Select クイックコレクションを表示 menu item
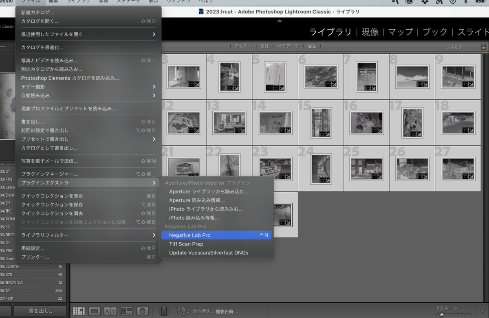 click(88, 196)
